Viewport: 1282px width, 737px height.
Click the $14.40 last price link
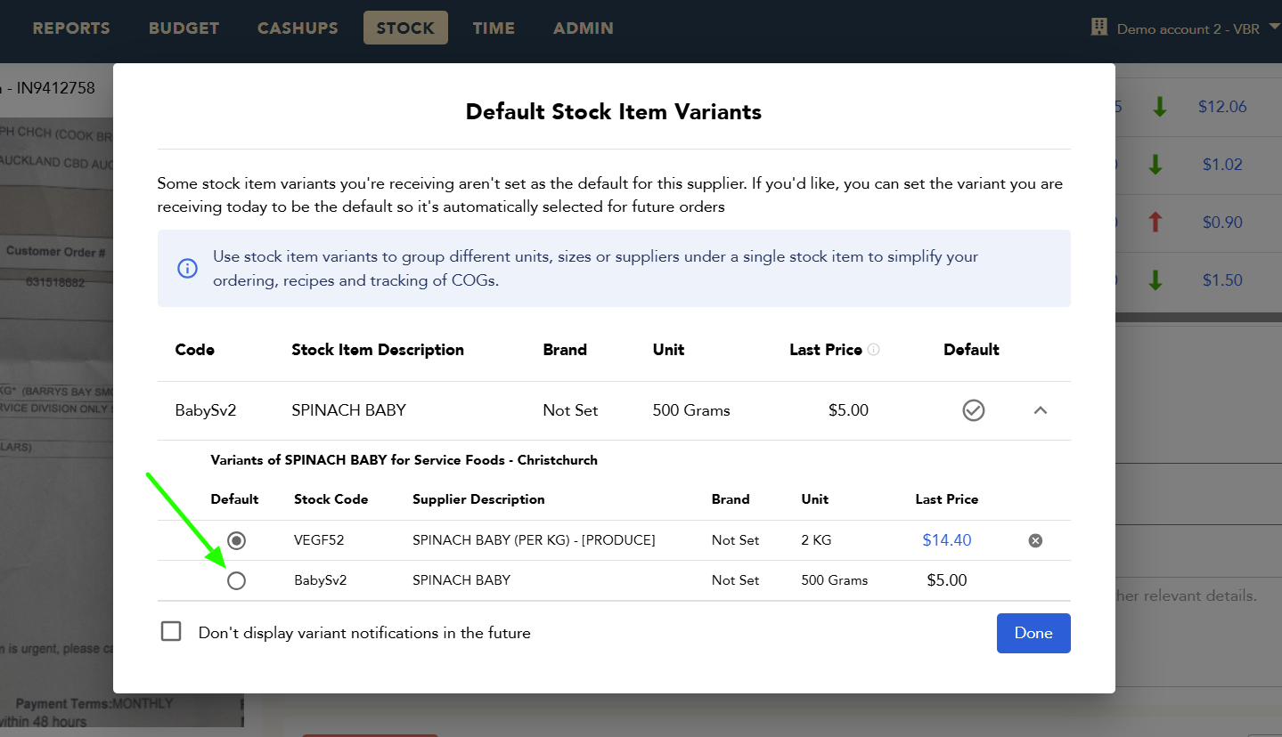pyautogui.click(x=946, y=540)
